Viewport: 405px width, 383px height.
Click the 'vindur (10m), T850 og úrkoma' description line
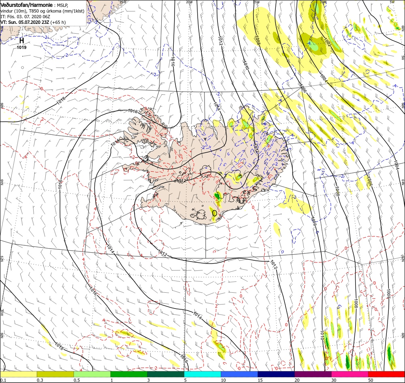point(43,11)
